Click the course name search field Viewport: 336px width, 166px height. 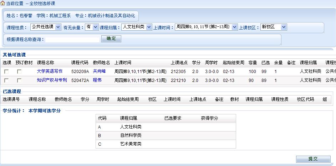tap(72, 39)
